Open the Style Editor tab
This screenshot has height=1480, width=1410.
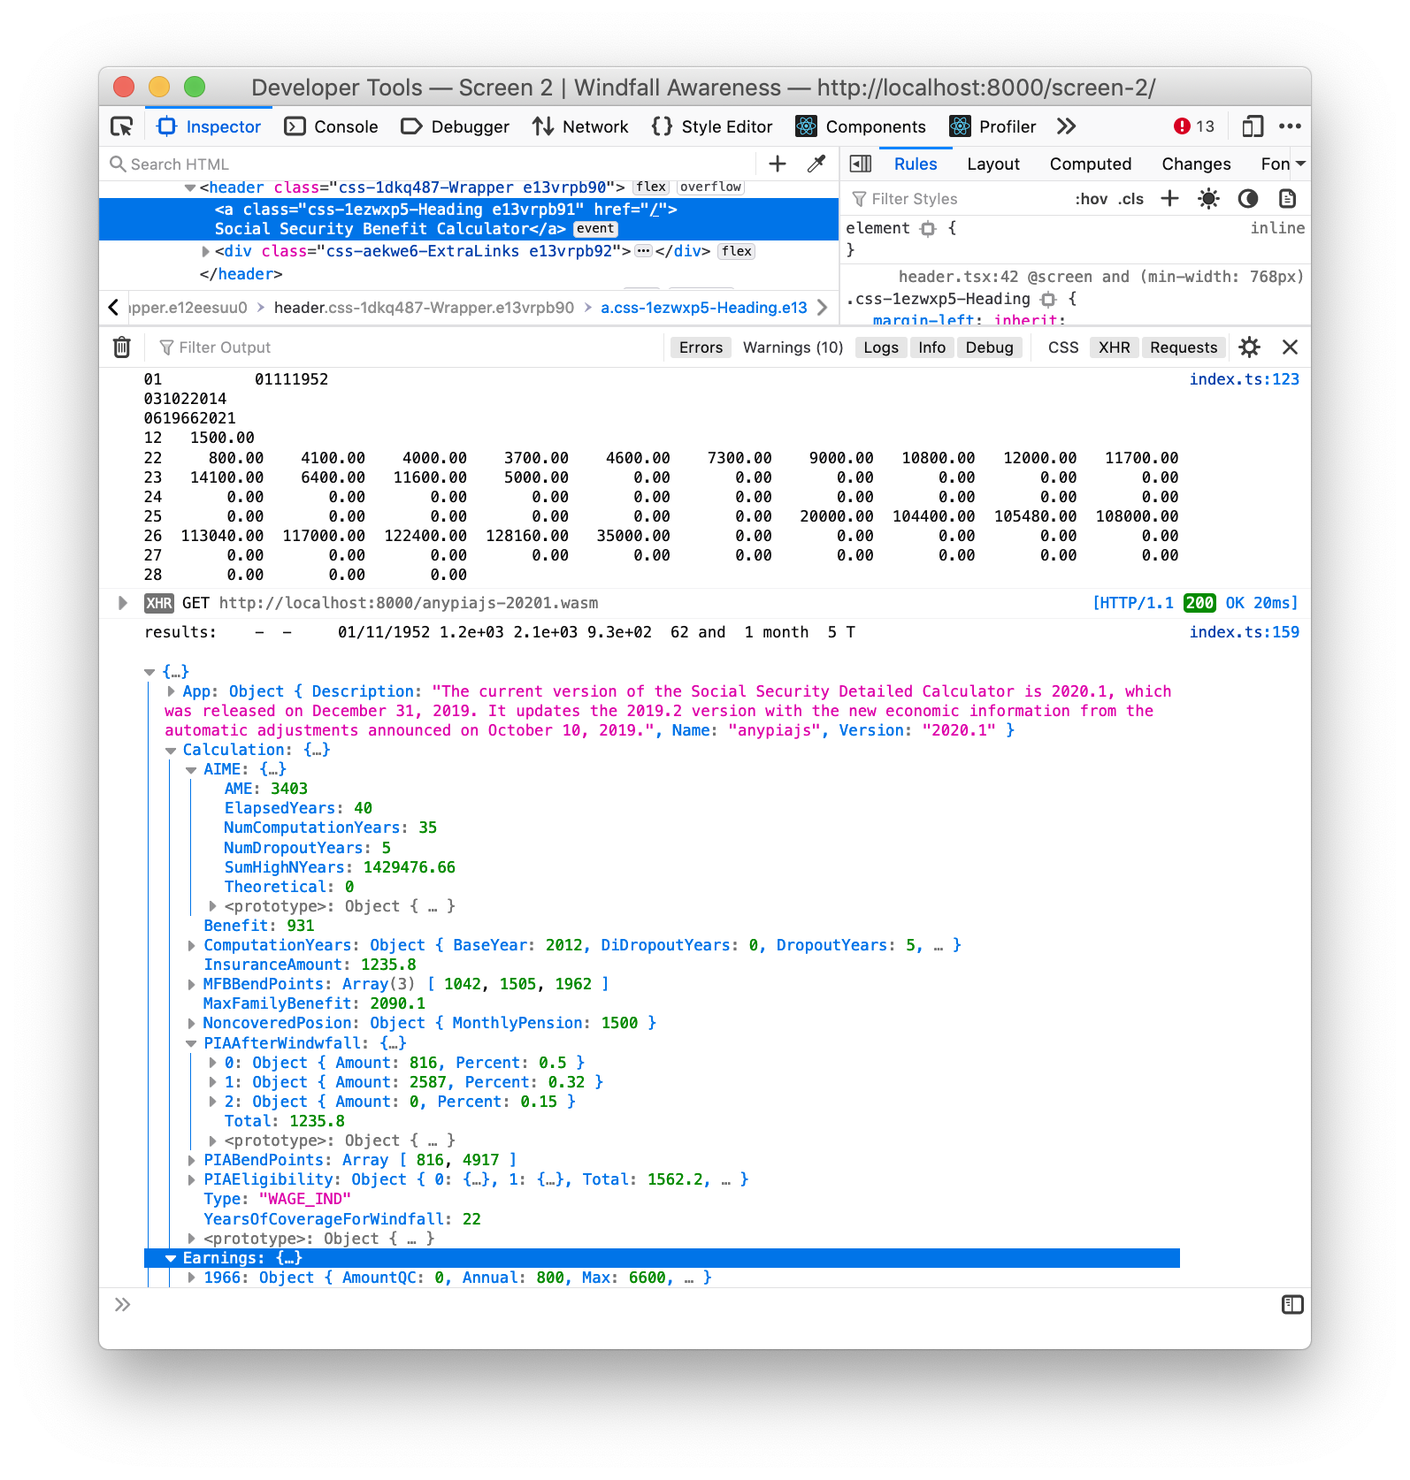pyautogui.click(x=712, y=126)
